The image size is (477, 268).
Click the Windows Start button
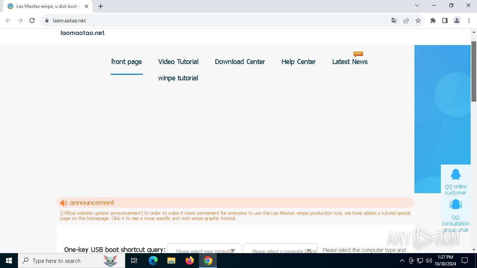point(9,261)
